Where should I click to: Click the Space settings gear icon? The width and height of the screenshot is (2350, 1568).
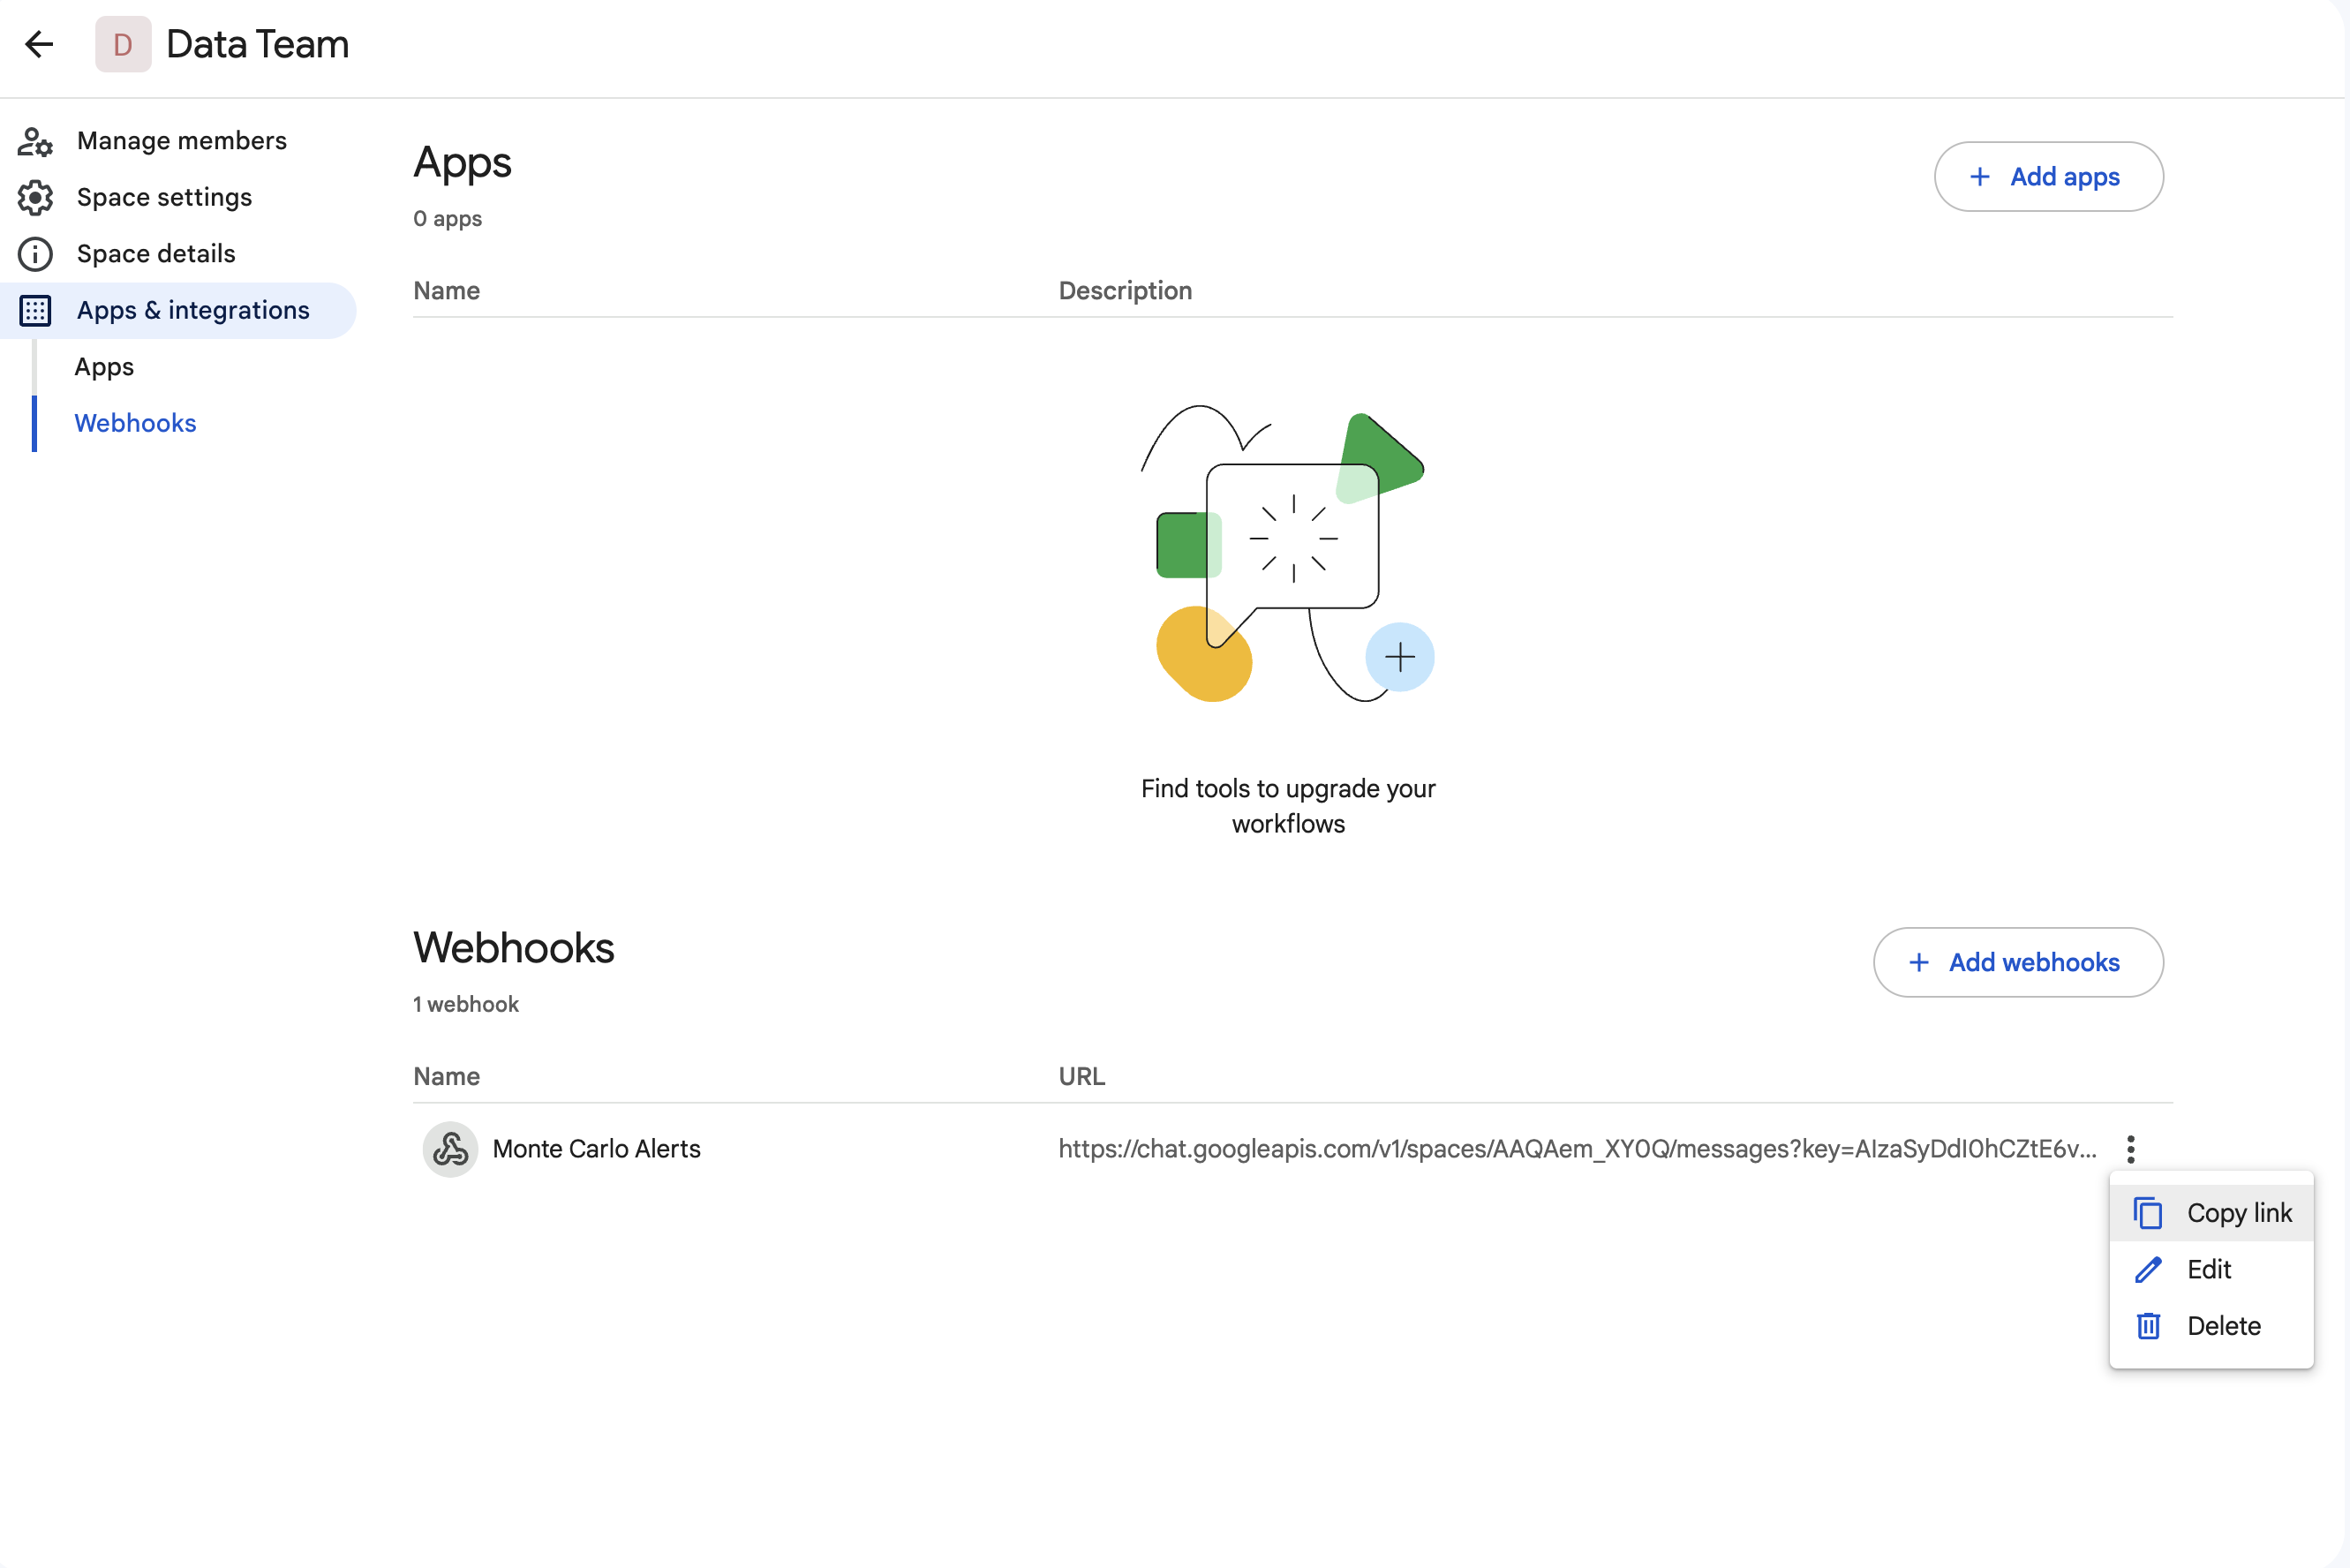(35, 198)
